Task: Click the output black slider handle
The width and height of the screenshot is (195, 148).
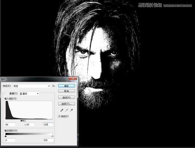Action: [6, 136]
